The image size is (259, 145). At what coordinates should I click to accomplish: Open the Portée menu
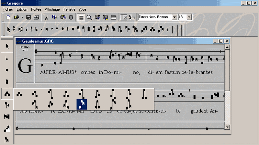[x=36, y=9]
